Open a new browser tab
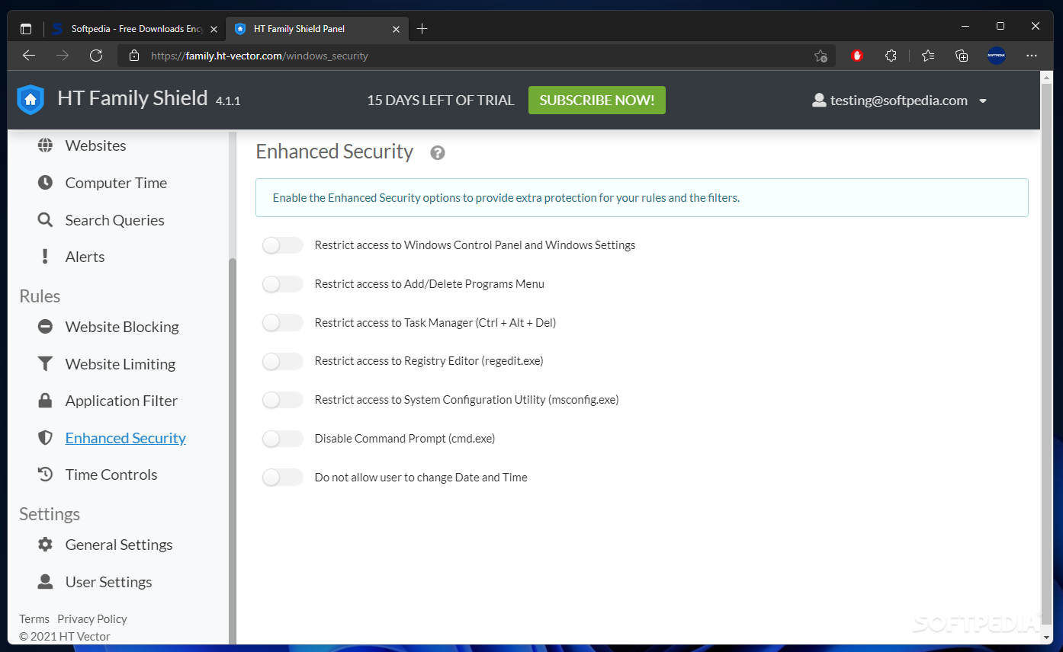Screen dimensions: 1063x652 422,29
